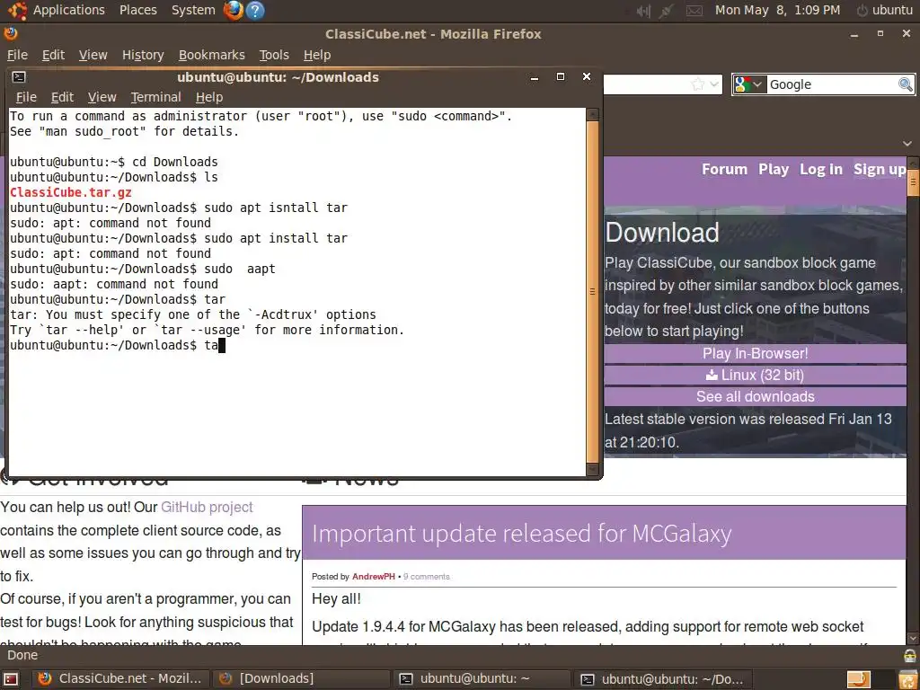The width and height of the screenshot is (920, 690).
Task: Switch to ubuntu@ubuntu: ~/Do... taskbar button
Action: point(662,679)
